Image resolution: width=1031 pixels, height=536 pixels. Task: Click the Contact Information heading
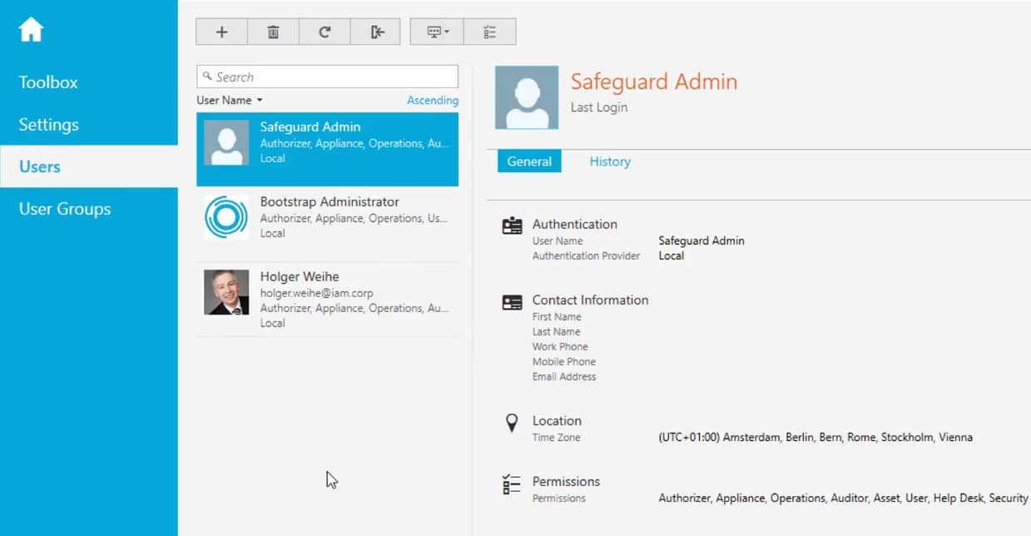click(590, 300)
